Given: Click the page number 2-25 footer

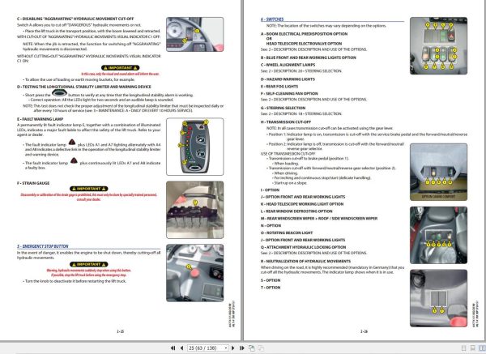Looking at the screenshot, I should tap(120, 331).
